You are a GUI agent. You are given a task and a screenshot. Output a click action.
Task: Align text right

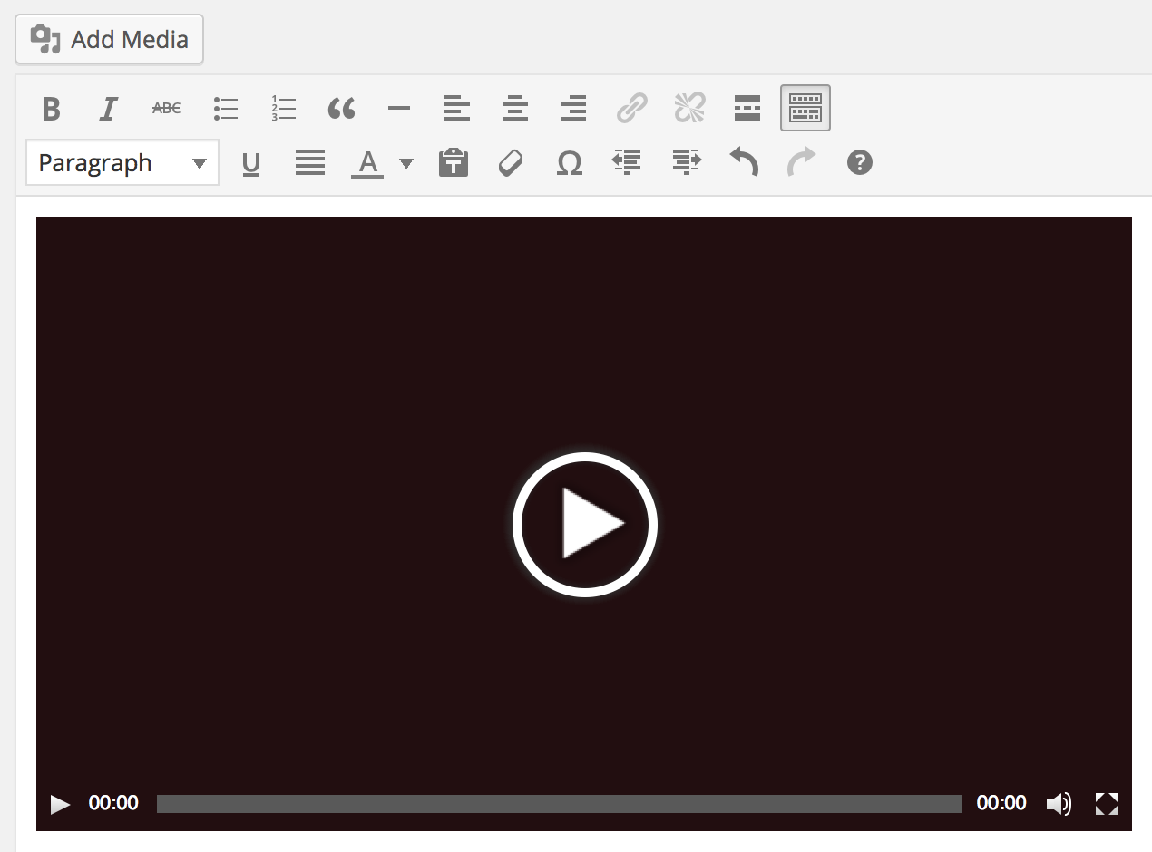pos(573,109)
